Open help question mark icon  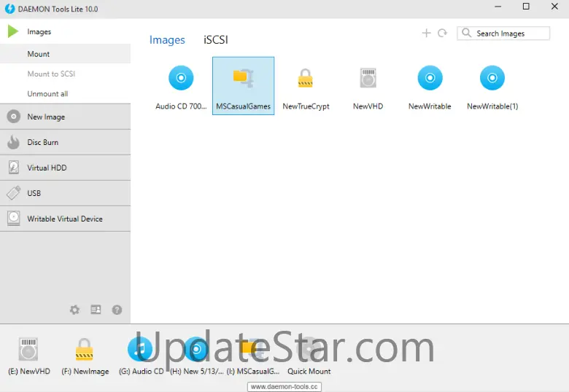[x=117, y=310]
